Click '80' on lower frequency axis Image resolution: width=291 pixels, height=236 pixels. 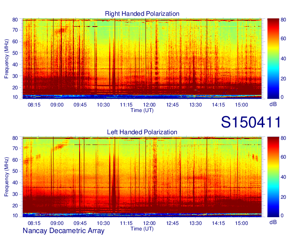coord(15,138)
